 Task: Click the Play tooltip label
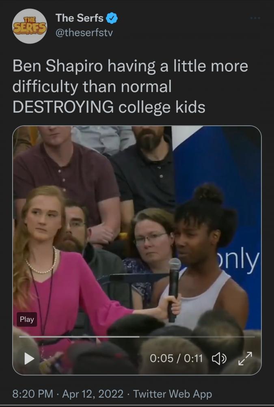[x=27, y=319]
